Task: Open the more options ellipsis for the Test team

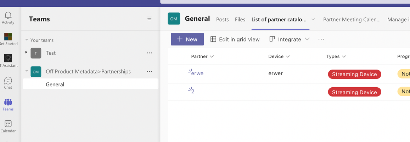Action: pyautogui.click(x=149, y=53)
